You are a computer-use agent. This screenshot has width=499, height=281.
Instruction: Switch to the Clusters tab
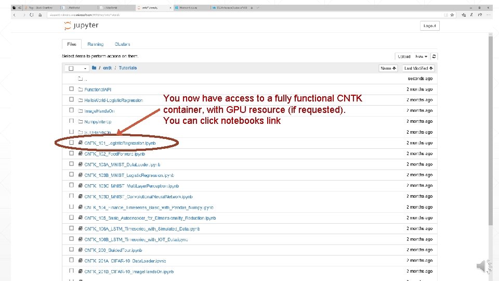pyautogui.click(x=123, y=44)
